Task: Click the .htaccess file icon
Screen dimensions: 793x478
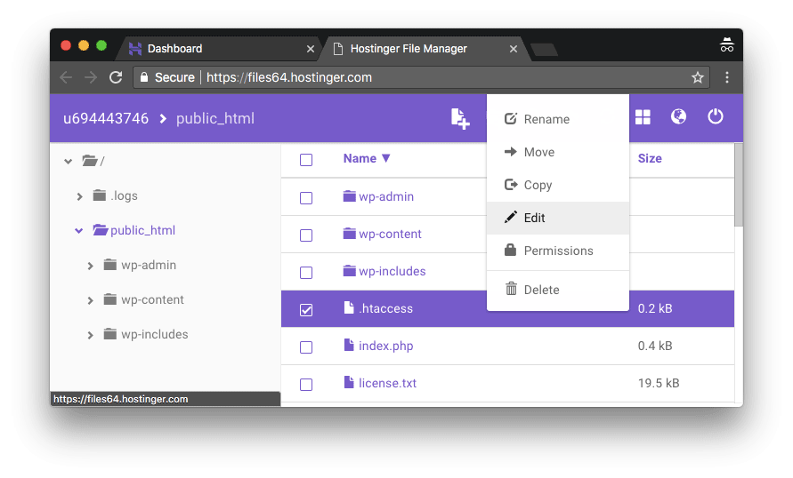Action: pos(349,307)
